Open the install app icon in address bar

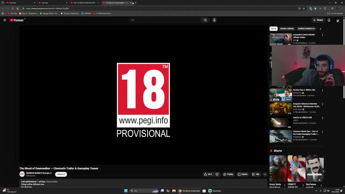[299, 8]
